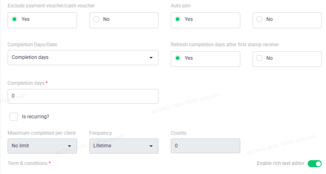Expand the Frequency dropdown showing Lifetime
326x174 pixels.
123,146
